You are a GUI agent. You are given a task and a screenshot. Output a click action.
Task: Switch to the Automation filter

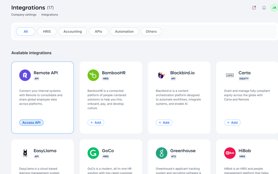pos(124,32)
